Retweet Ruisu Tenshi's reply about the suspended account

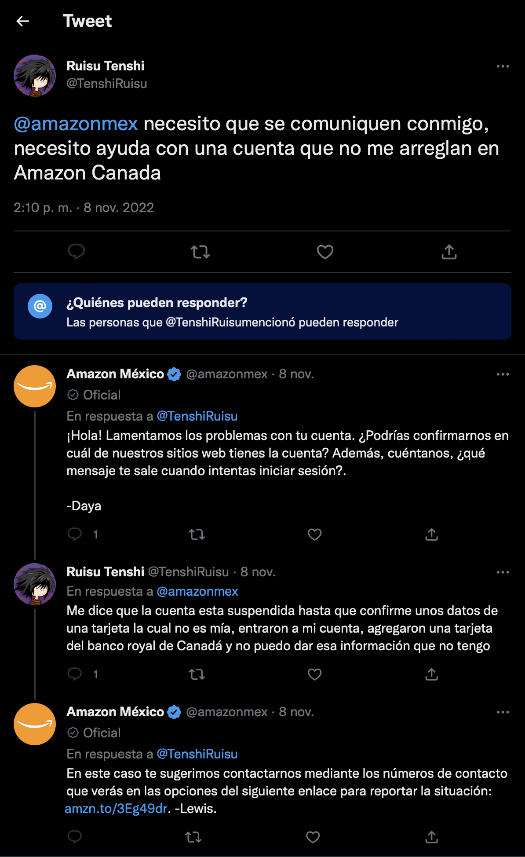(x=197, y=674)
